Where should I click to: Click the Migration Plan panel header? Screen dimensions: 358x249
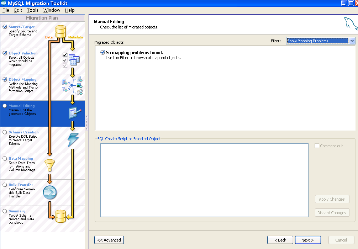(42, 18)
